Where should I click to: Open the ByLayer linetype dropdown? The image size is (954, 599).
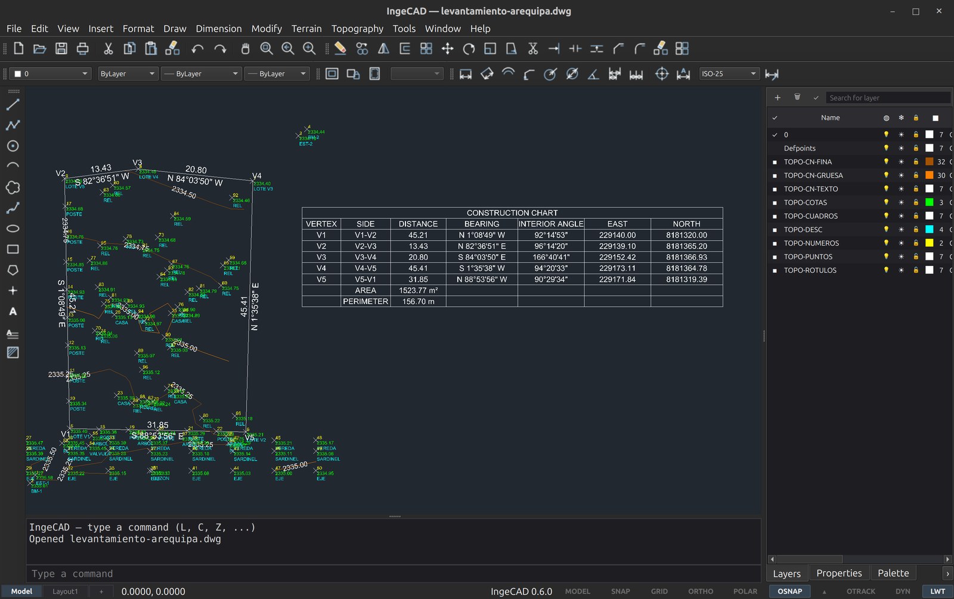click(201, 74)
